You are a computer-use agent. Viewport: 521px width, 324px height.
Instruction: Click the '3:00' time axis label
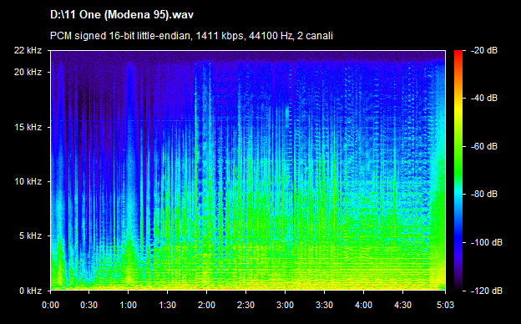285,305
